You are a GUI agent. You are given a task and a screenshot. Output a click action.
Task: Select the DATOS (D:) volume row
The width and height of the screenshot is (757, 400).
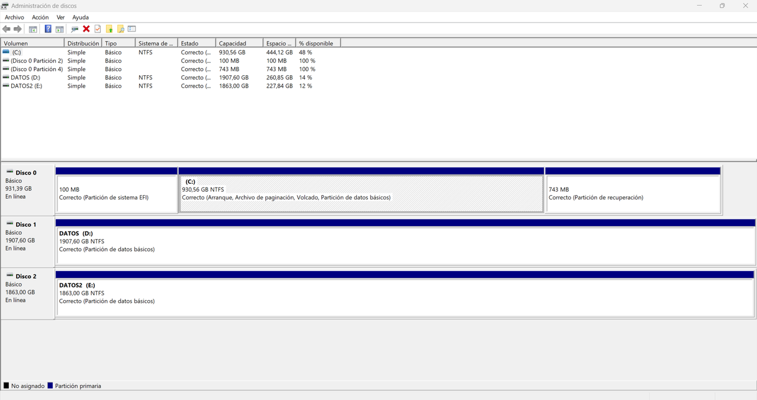(x=172, y=78)
